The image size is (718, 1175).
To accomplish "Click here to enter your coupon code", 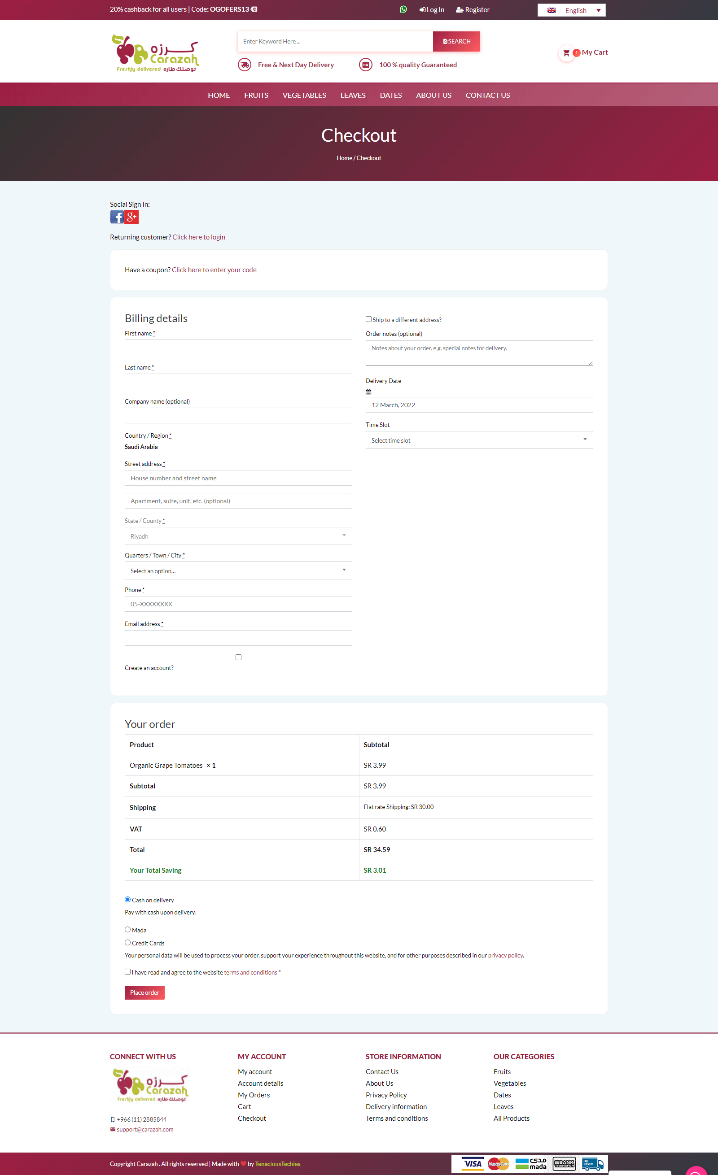I will tap(214, 270).
